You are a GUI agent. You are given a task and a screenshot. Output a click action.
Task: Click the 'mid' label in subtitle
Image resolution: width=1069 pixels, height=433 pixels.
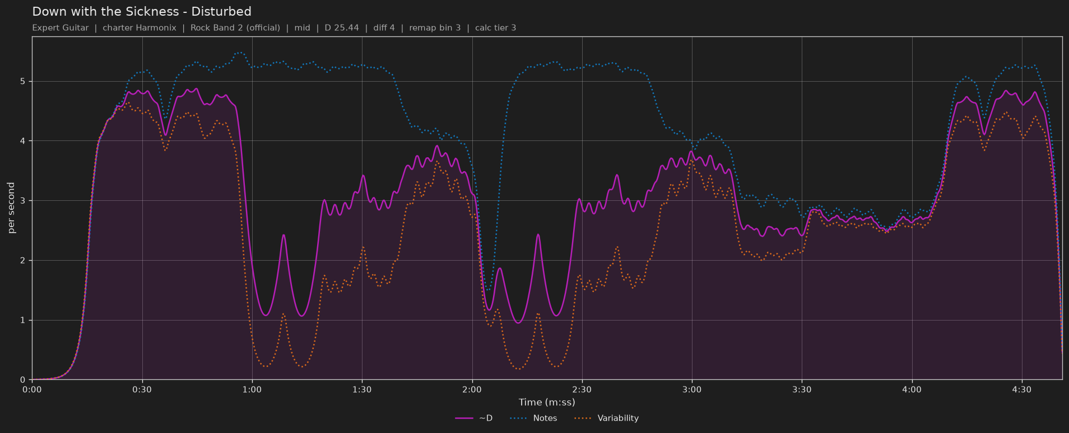(x=303, y=28)
